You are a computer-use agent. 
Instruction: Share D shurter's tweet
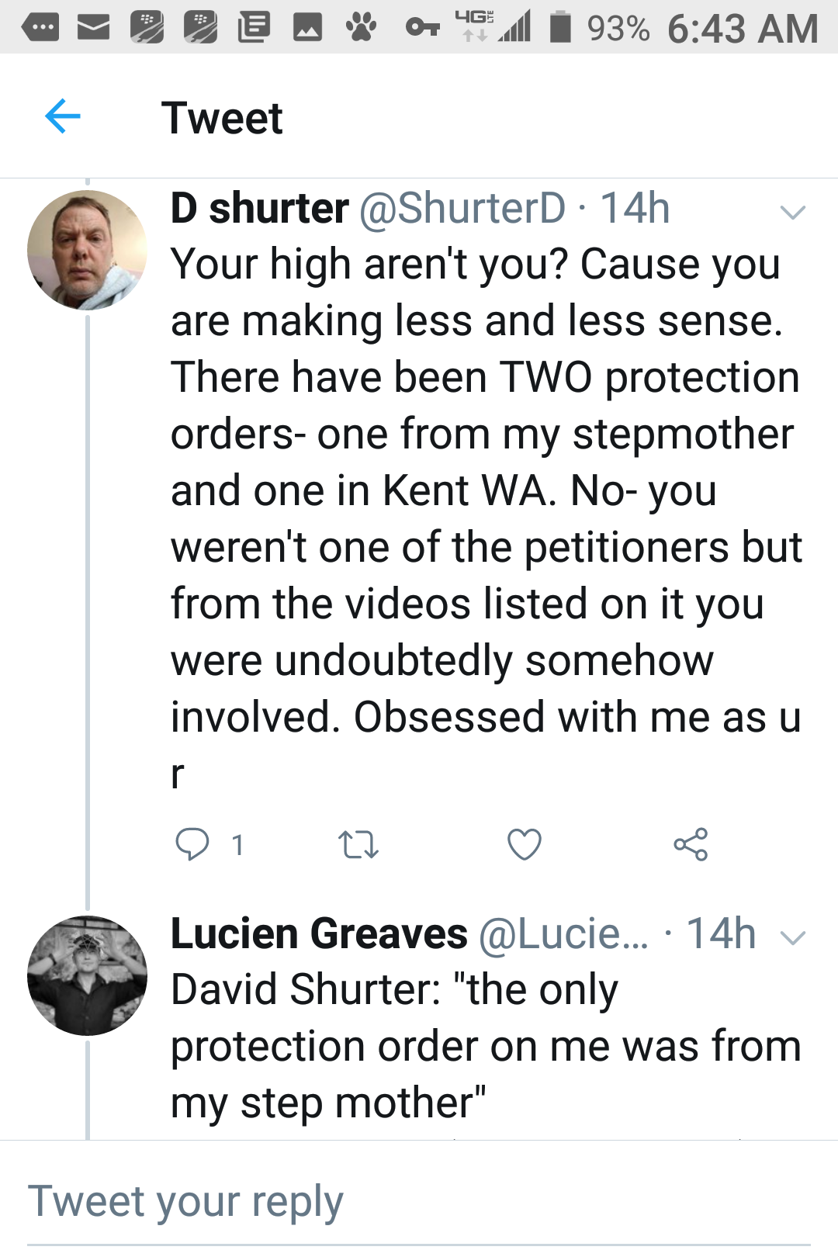[x=691, y=844]
